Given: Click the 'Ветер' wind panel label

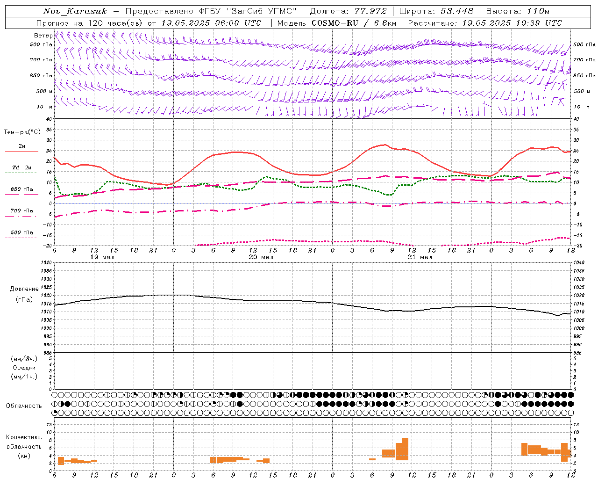Looking at the screenshot, I should [x=43, y=36].
